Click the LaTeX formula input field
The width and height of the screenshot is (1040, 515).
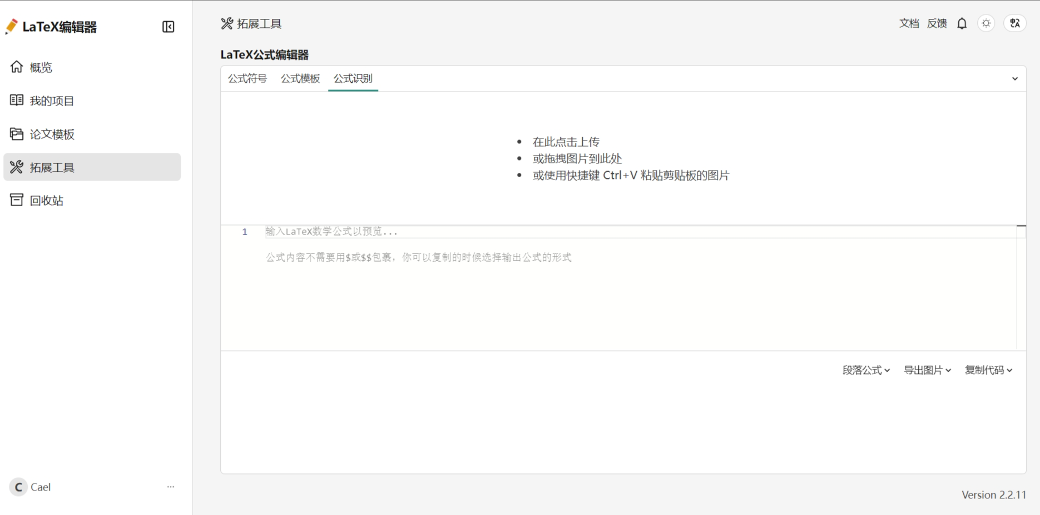pyautogui.click(x=612, y=232)
